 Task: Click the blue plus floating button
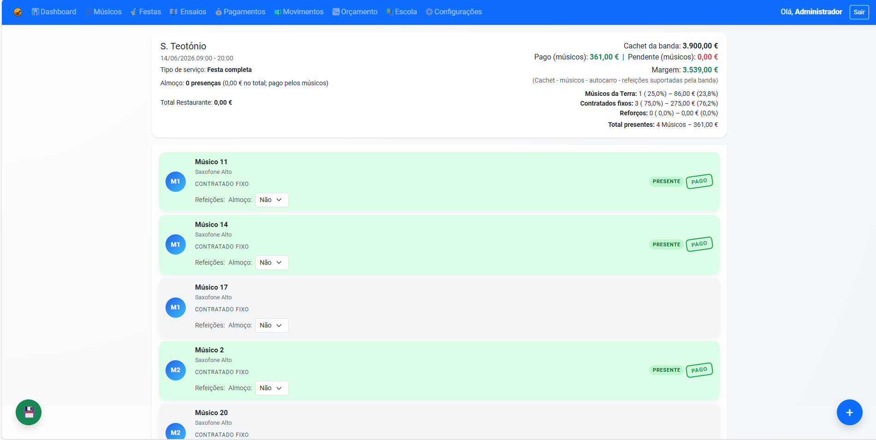pos(849,412)
